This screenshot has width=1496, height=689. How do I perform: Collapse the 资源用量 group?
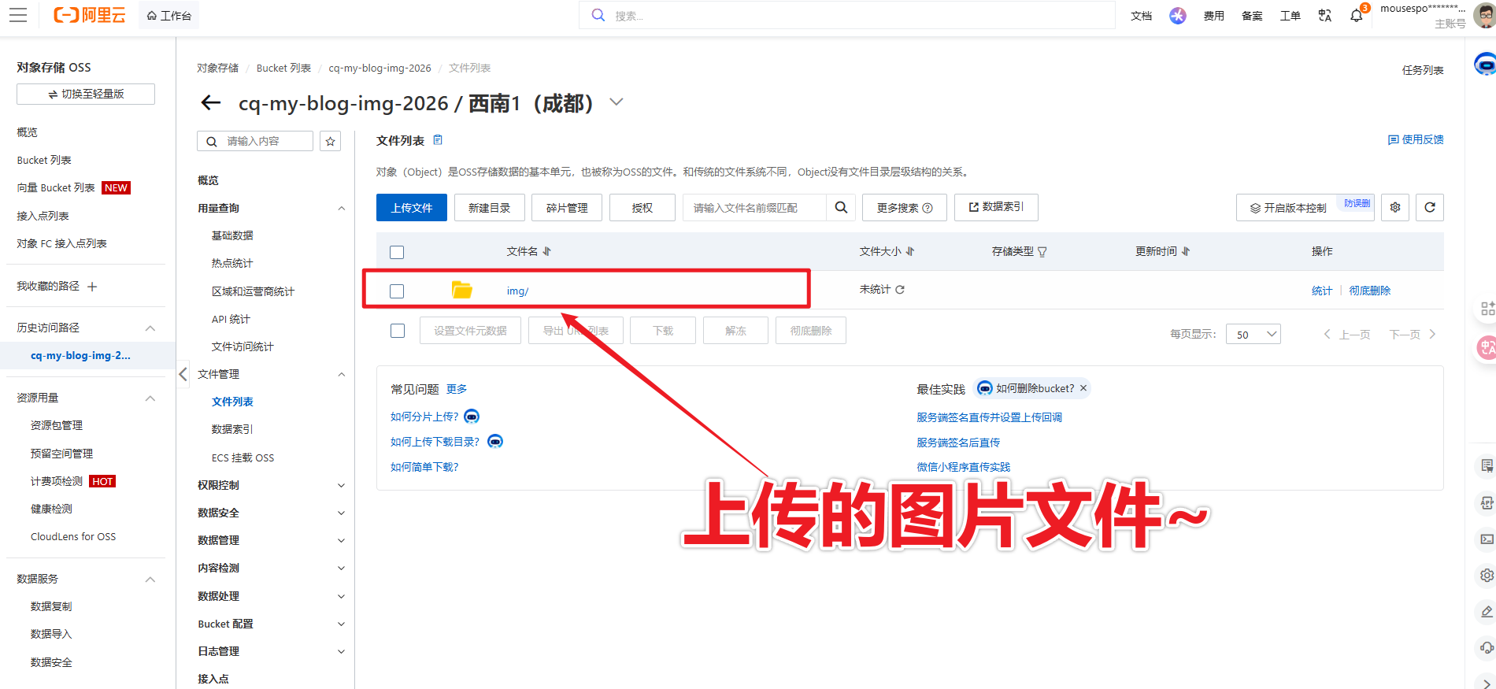[150, 398]
